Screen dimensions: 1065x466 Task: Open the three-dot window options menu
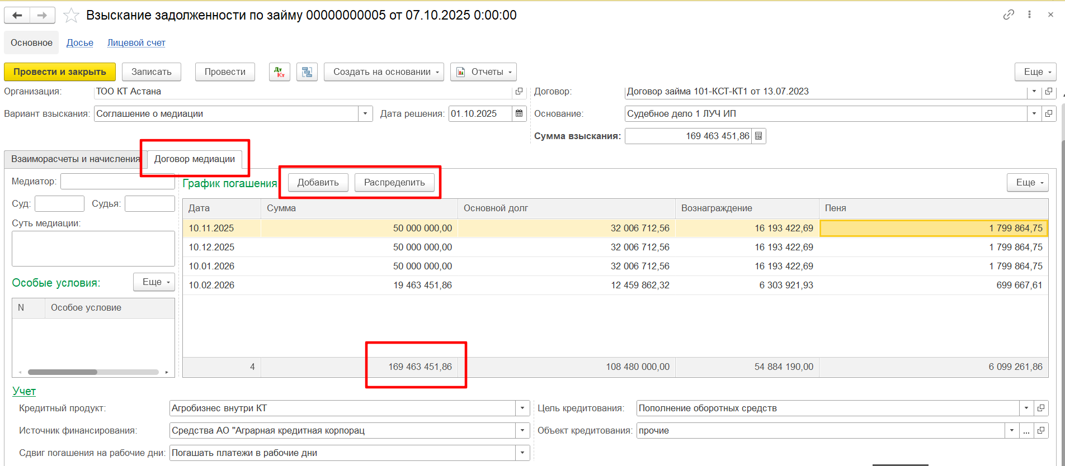tap(1029, 15)
